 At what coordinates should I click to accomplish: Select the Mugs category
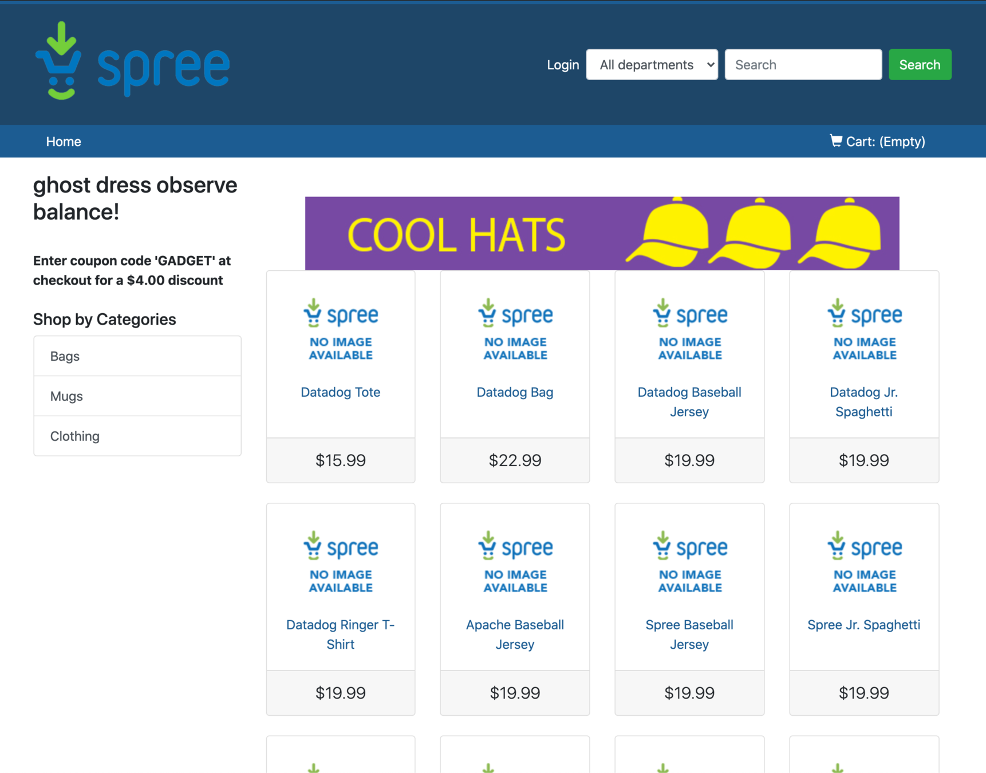click(137, 396)
